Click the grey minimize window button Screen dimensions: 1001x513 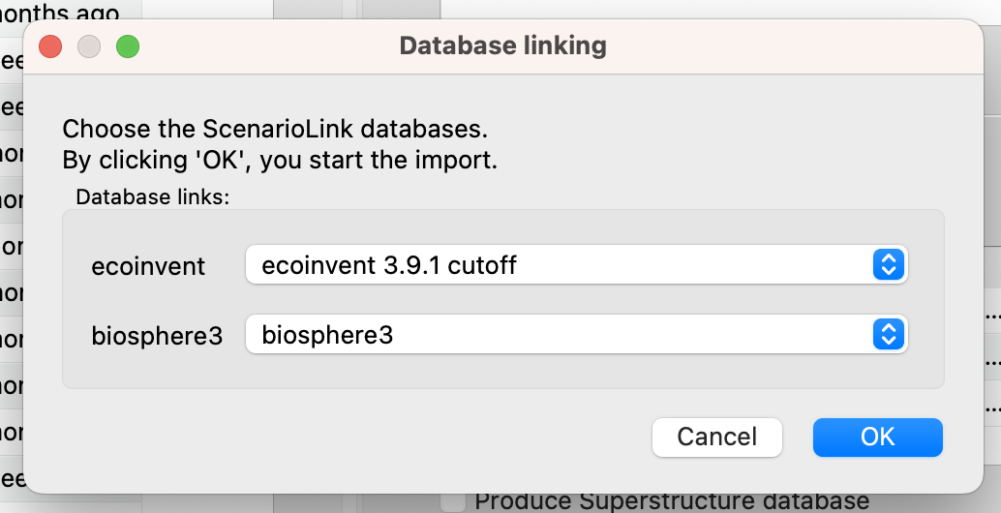[89, 46]
